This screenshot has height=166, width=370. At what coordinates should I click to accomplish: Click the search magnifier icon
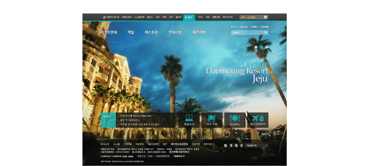click(x=266, y=33)
